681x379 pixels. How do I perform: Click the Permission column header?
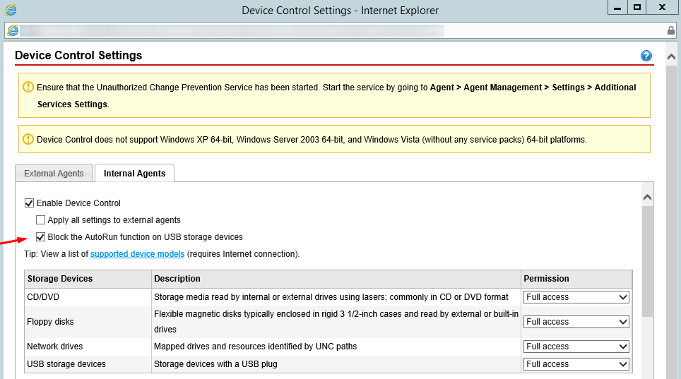tap(576, 279)
